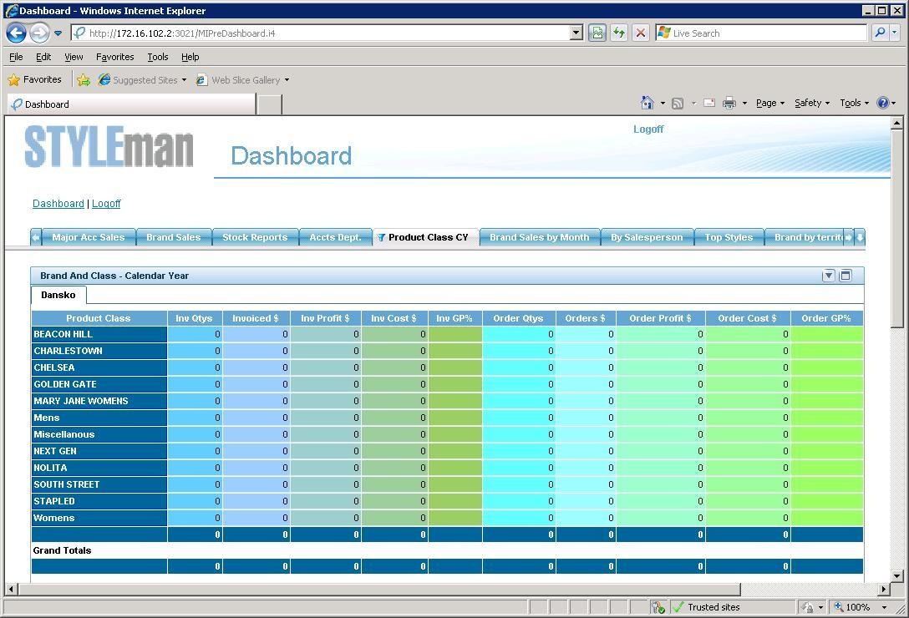Switch to Brand Sales by Month tab

(539, 237)
